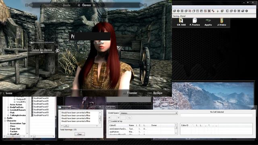The width and height of the screenshot is (258, 145).
Task: Select NordMalePreset07 in the list
Action: (x=41, y=107)
